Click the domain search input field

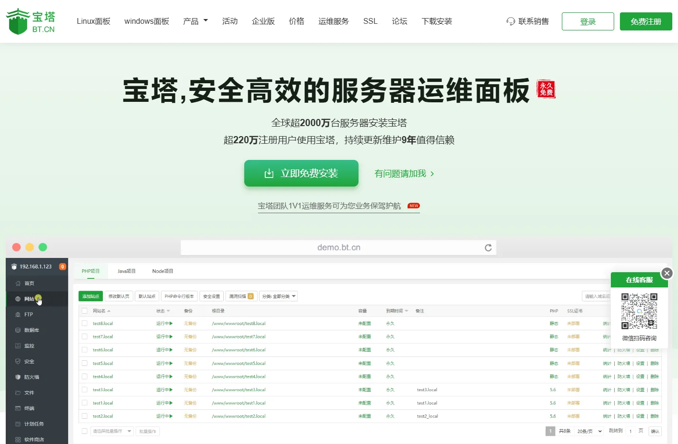point(597,296)
